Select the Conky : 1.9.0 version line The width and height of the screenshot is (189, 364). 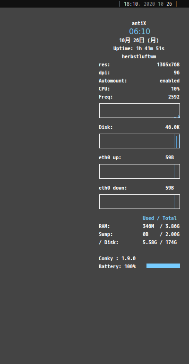117,259
